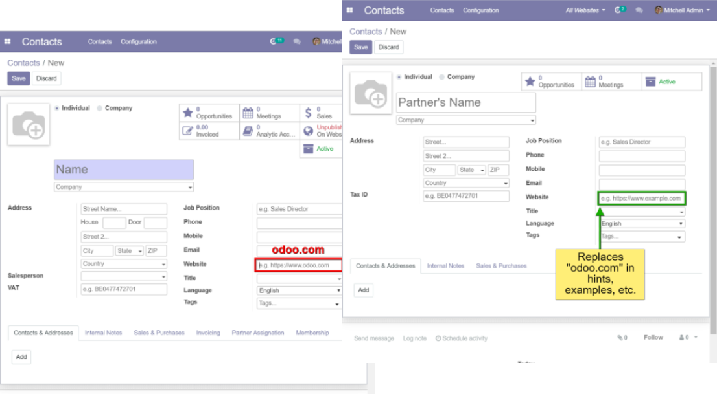Switch to Internal Notes tab in left window

pos(103,333)
